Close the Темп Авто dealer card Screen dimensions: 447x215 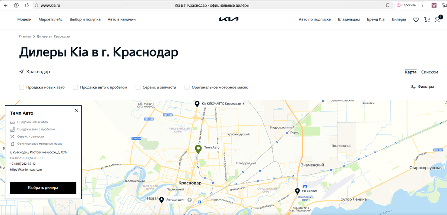pyautogui.click(x=76, y=110)
